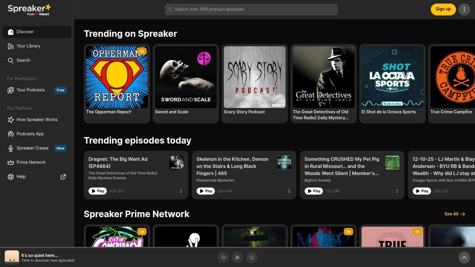Click the Sign up button
This screenshot has width=475, height=267.
point(443,9)
